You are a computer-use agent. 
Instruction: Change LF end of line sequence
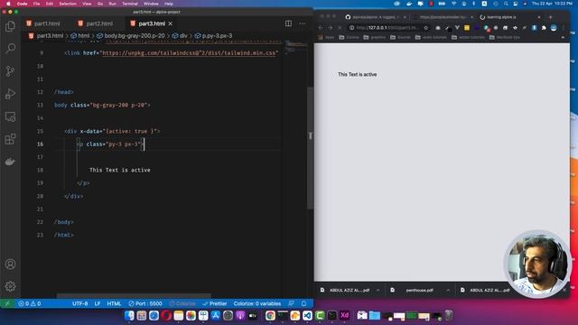click(98, 303)
